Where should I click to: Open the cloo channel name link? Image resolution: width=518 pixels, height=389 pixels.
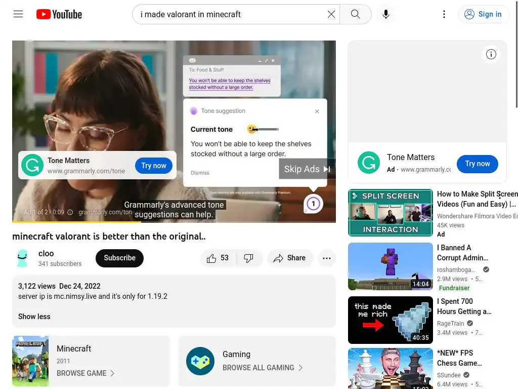pyautogui.click(x=46, y=253)
